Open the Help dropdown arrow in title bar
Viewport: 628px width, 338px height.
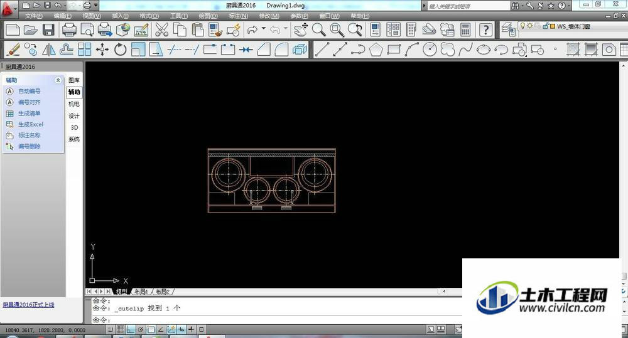568,6
